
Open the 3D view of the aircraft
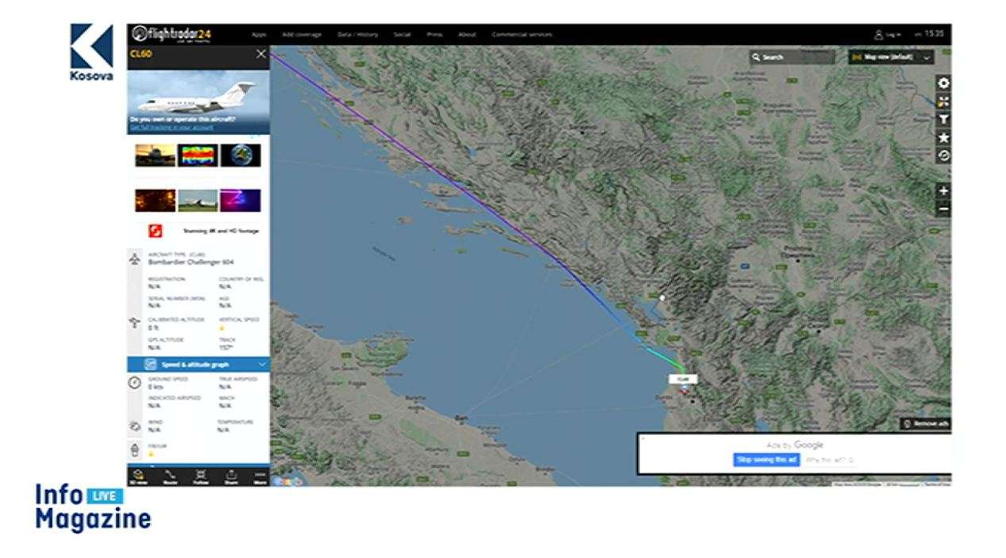[138, 476]
